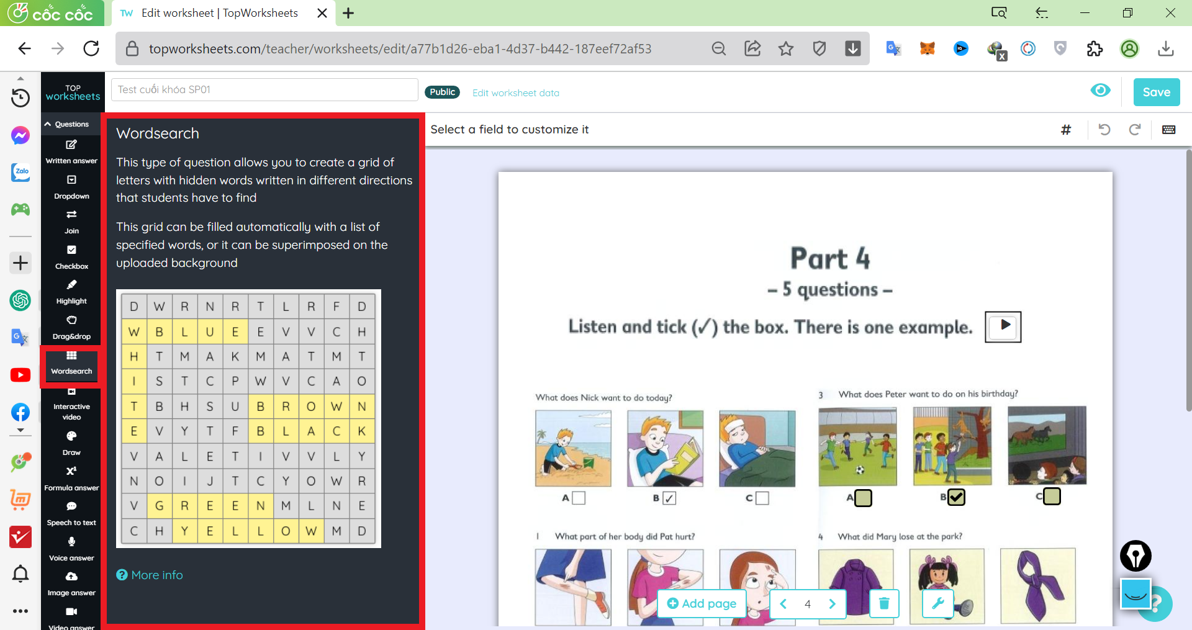Image resolution: width=1192 pixels, height=630 pixels.
Task: Select the Written answer question tool
Action: [x=71, y=151]
